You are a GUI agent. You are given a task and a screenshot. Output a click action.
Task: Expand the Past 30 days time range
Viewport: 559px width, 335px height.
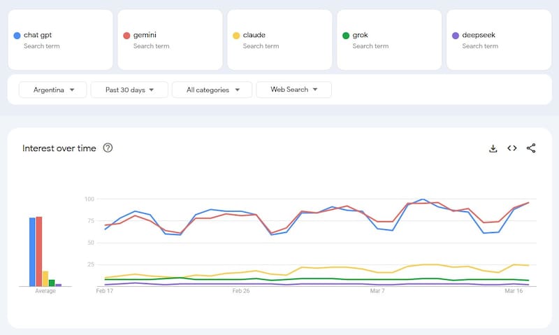click(129, 90)
